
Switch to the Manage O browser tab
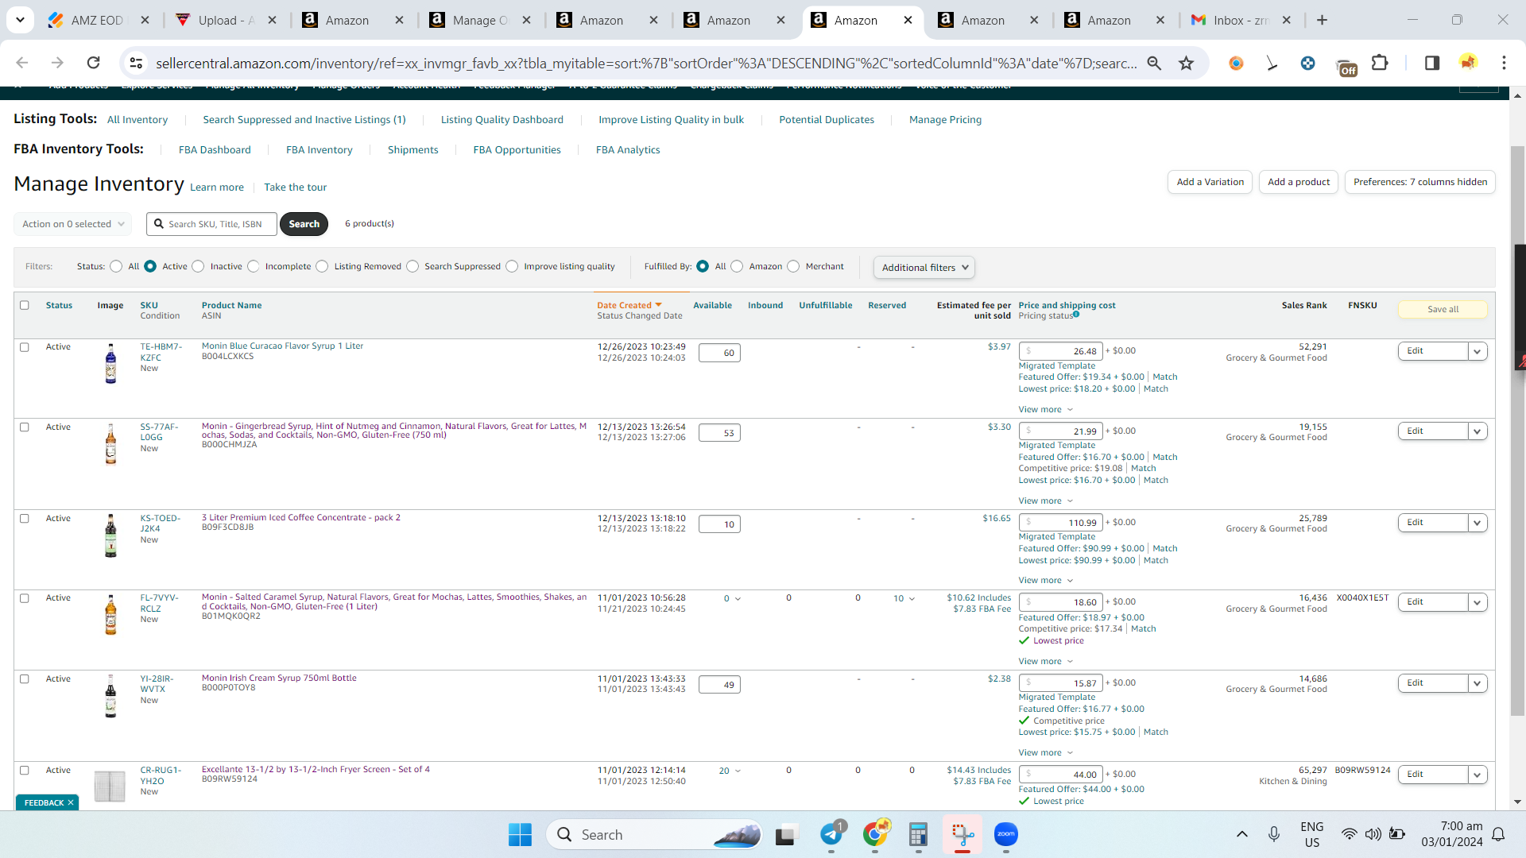[x=480, y=20]
